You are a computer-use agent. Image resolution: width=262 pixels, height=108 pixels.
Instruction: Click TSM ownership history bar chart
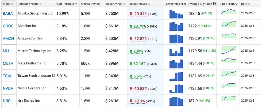click(176, 76)
